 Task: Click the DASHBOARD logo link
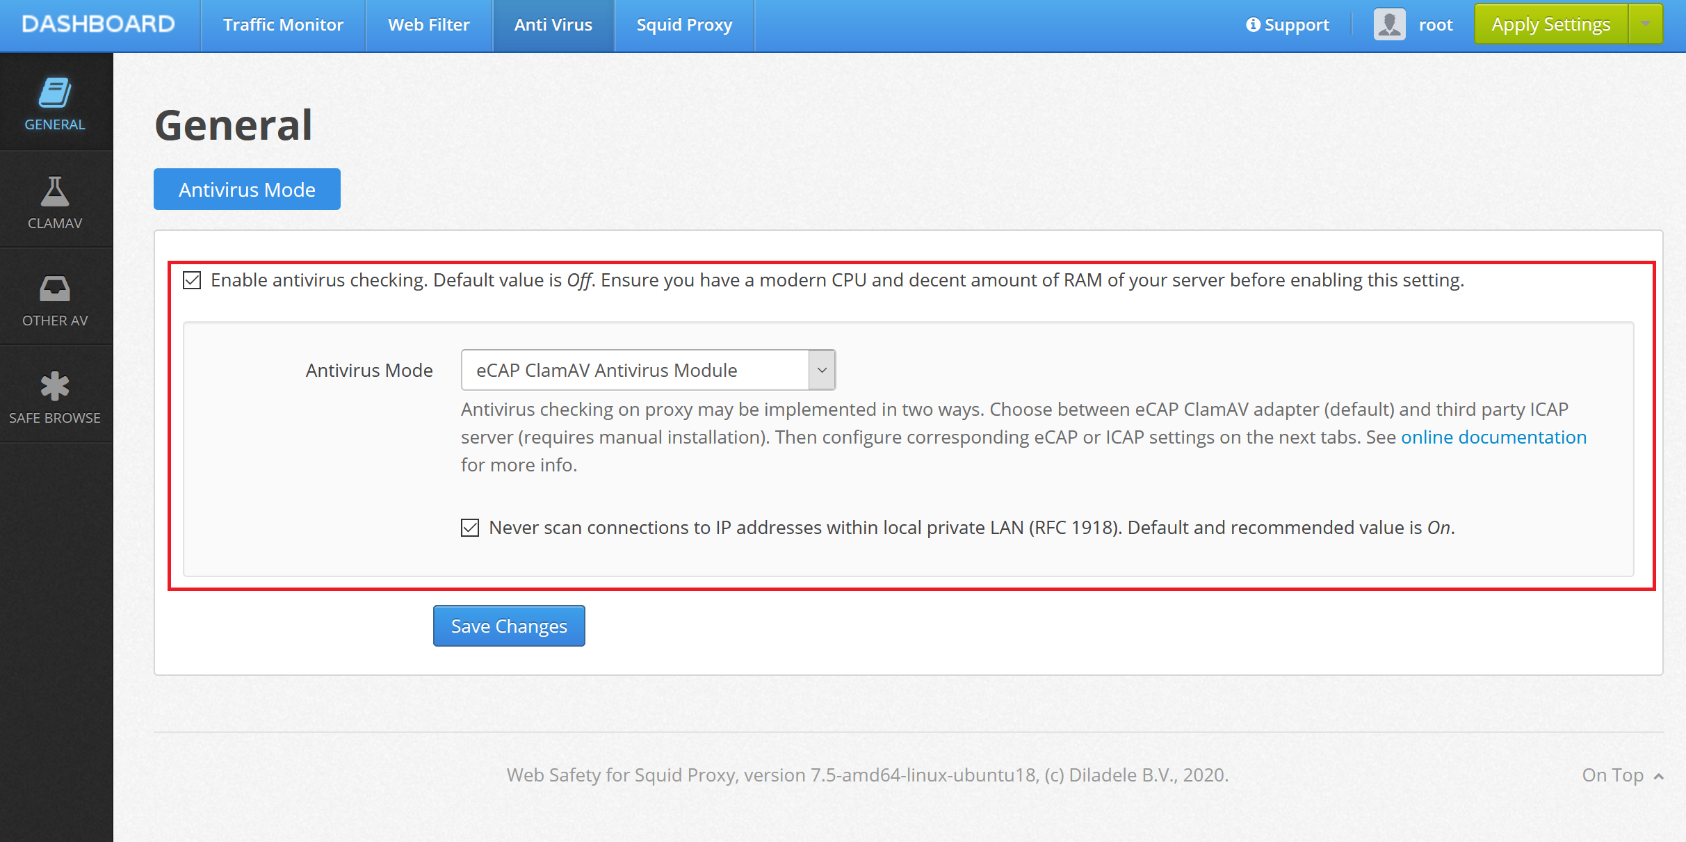98,24
